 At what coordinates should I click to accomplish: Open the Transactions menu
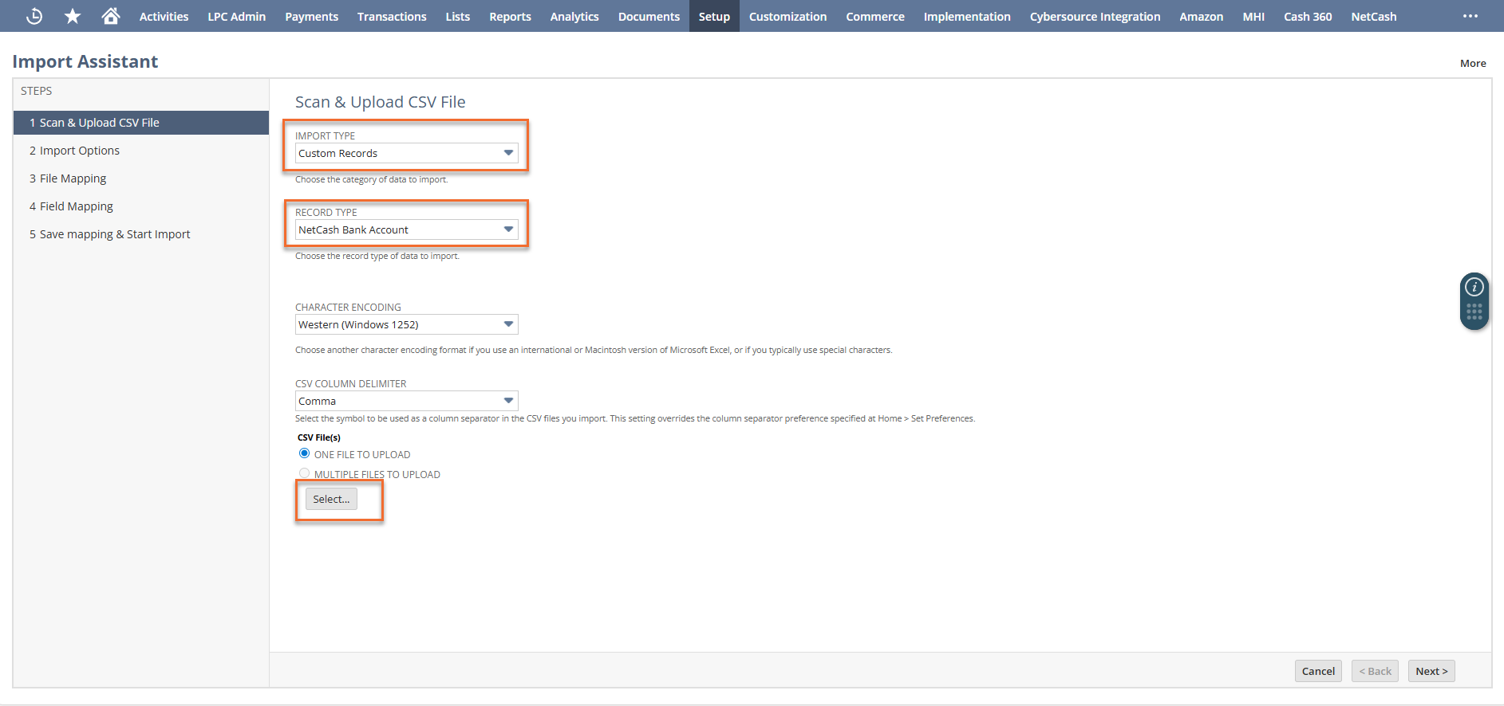pyautogui.click(x=391, y=16)
